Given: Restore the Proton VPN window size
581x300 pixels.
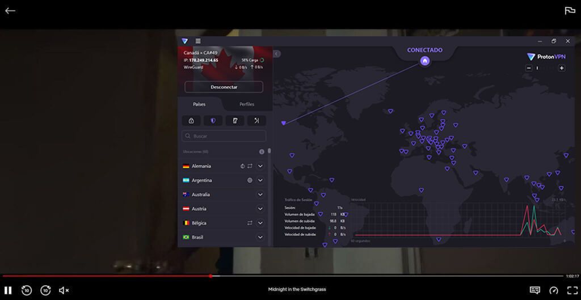Looking at the screenshot, I should [x=554, y=41].
